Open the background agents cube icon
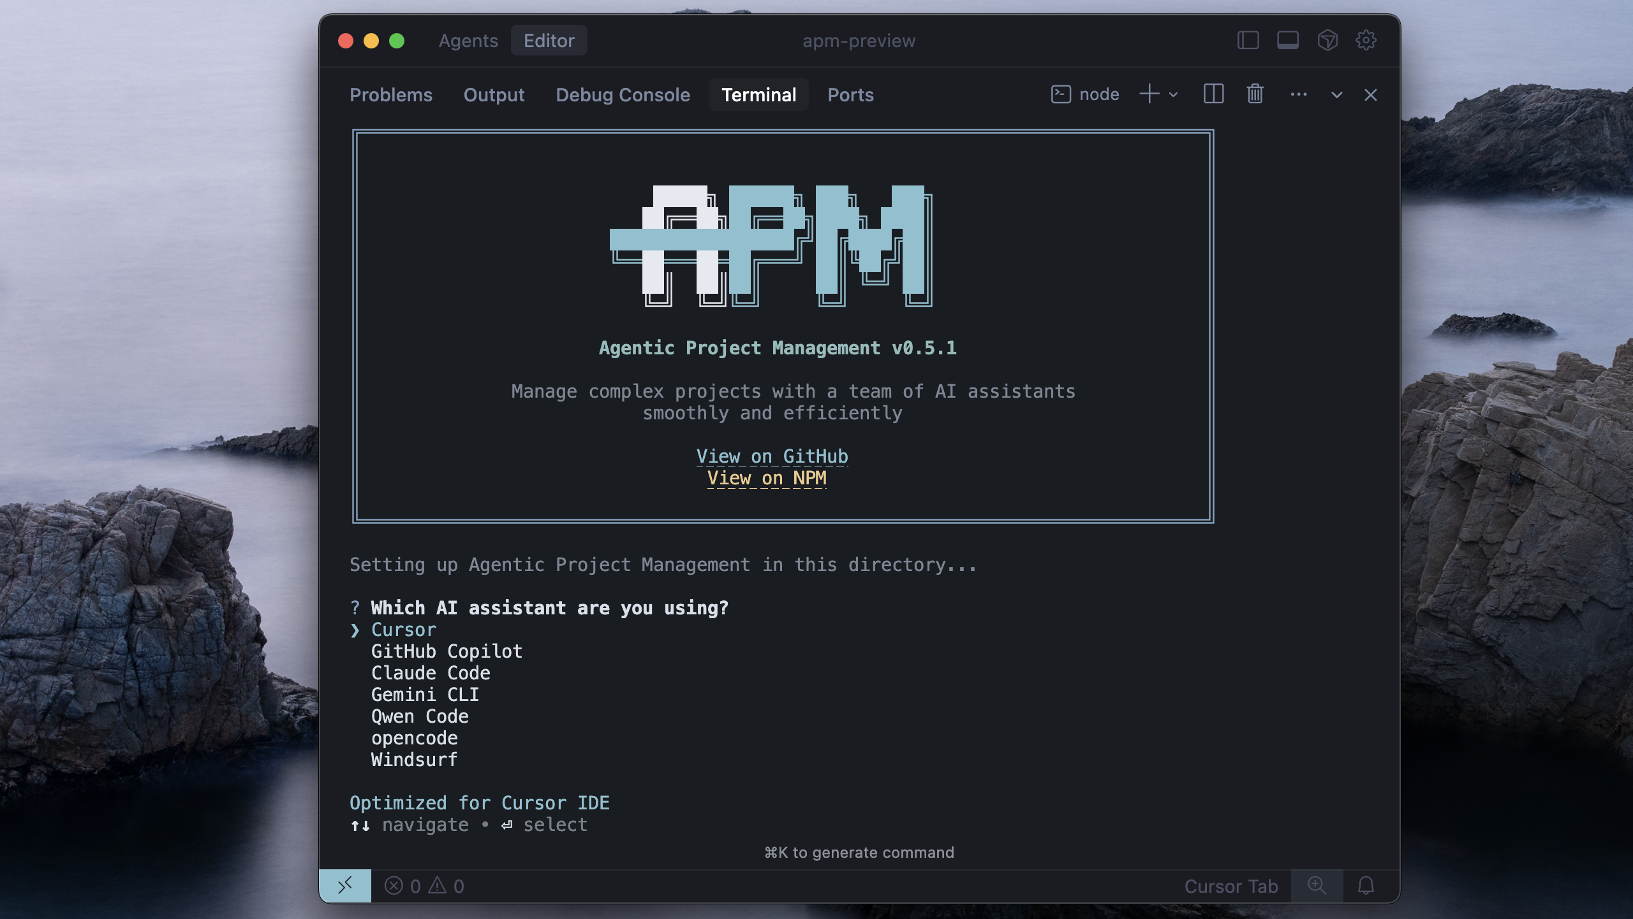 [1327, 40]
